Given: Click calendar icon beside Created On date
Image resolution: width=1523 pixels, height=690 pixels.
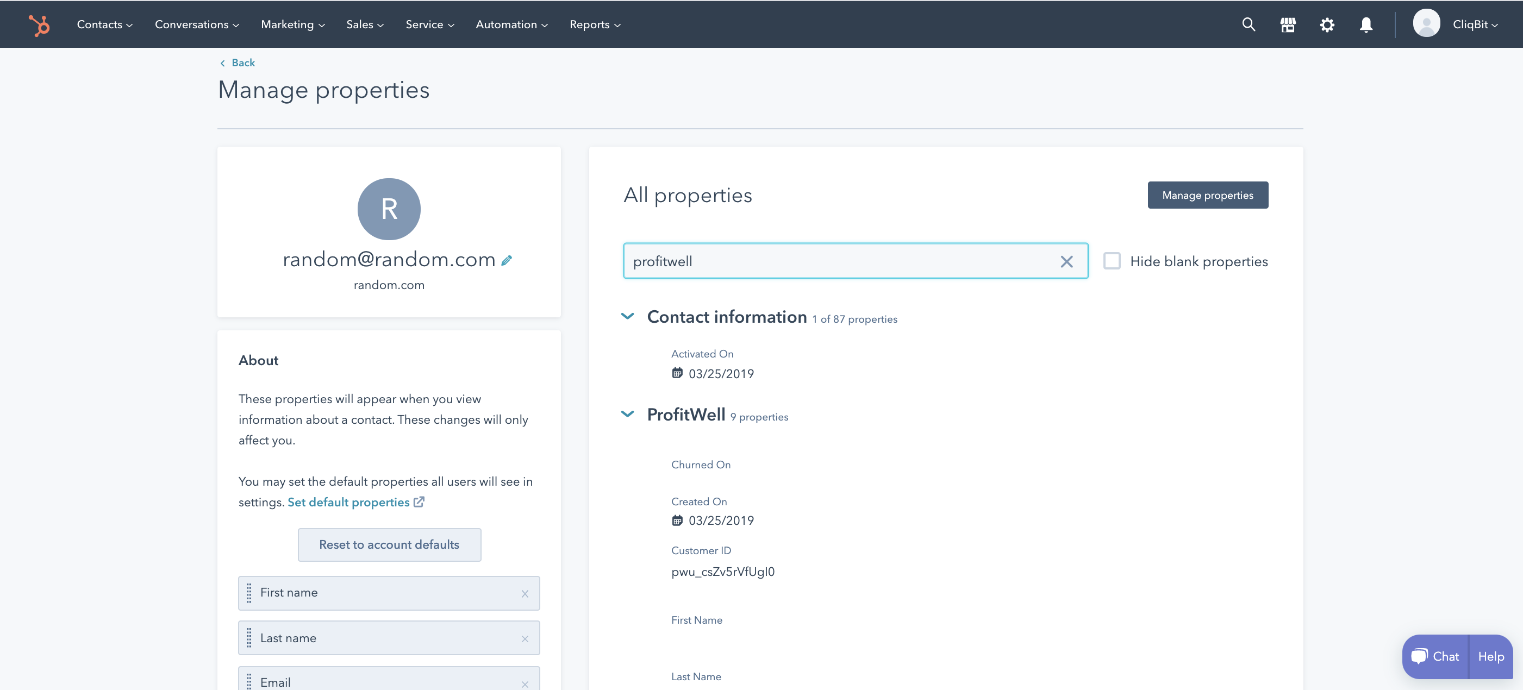Looking at the screenshot, I should pyautogui.click(x=677, y=520).
